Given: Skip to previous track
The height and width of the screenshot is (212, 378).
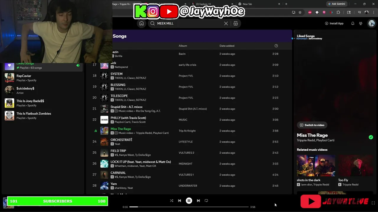Looking at the screenshot, I should point(180,201).
